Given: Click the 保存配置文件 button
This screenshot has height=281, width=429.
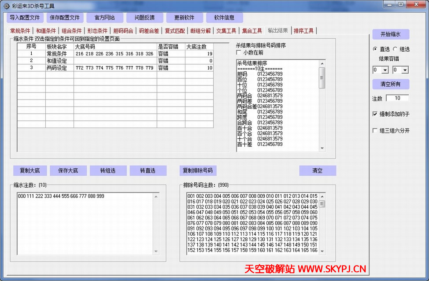Looking at the screenshot, I should click(x=64, y=17).
